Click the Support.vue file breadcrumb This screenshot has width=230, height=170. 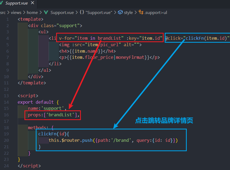click(62, 13)
